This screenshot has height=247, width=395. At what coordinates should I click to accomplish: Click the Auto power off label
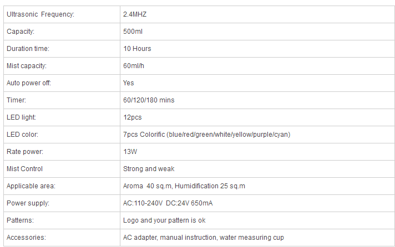pyautogui.click(x=29, y=83)
